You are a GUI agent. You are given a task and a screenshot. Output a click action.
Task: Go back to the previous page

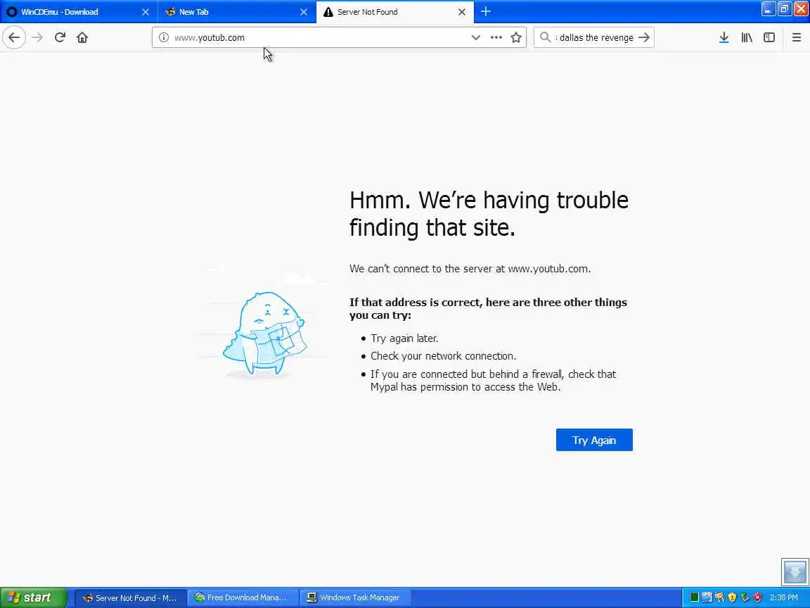[14, 38]
